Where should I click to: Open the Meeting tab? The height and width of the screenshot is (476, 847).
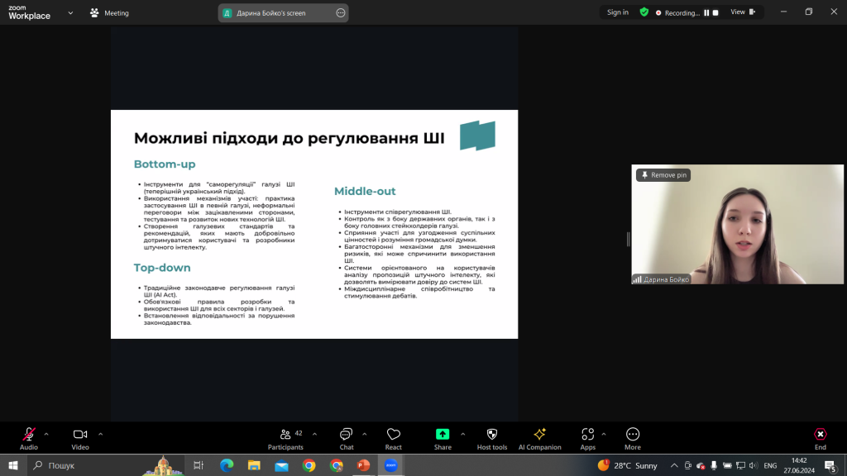(110, 13)
